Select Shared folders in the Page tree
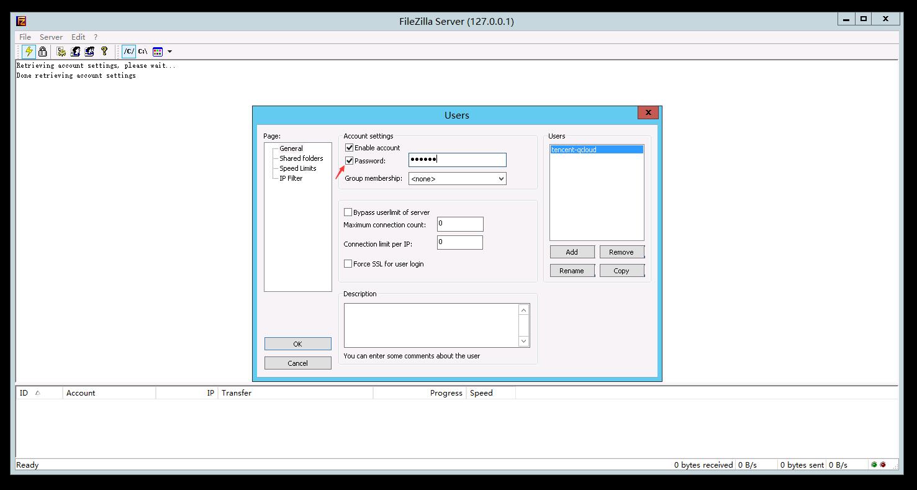917x490 pixels. tap(301, 158)
